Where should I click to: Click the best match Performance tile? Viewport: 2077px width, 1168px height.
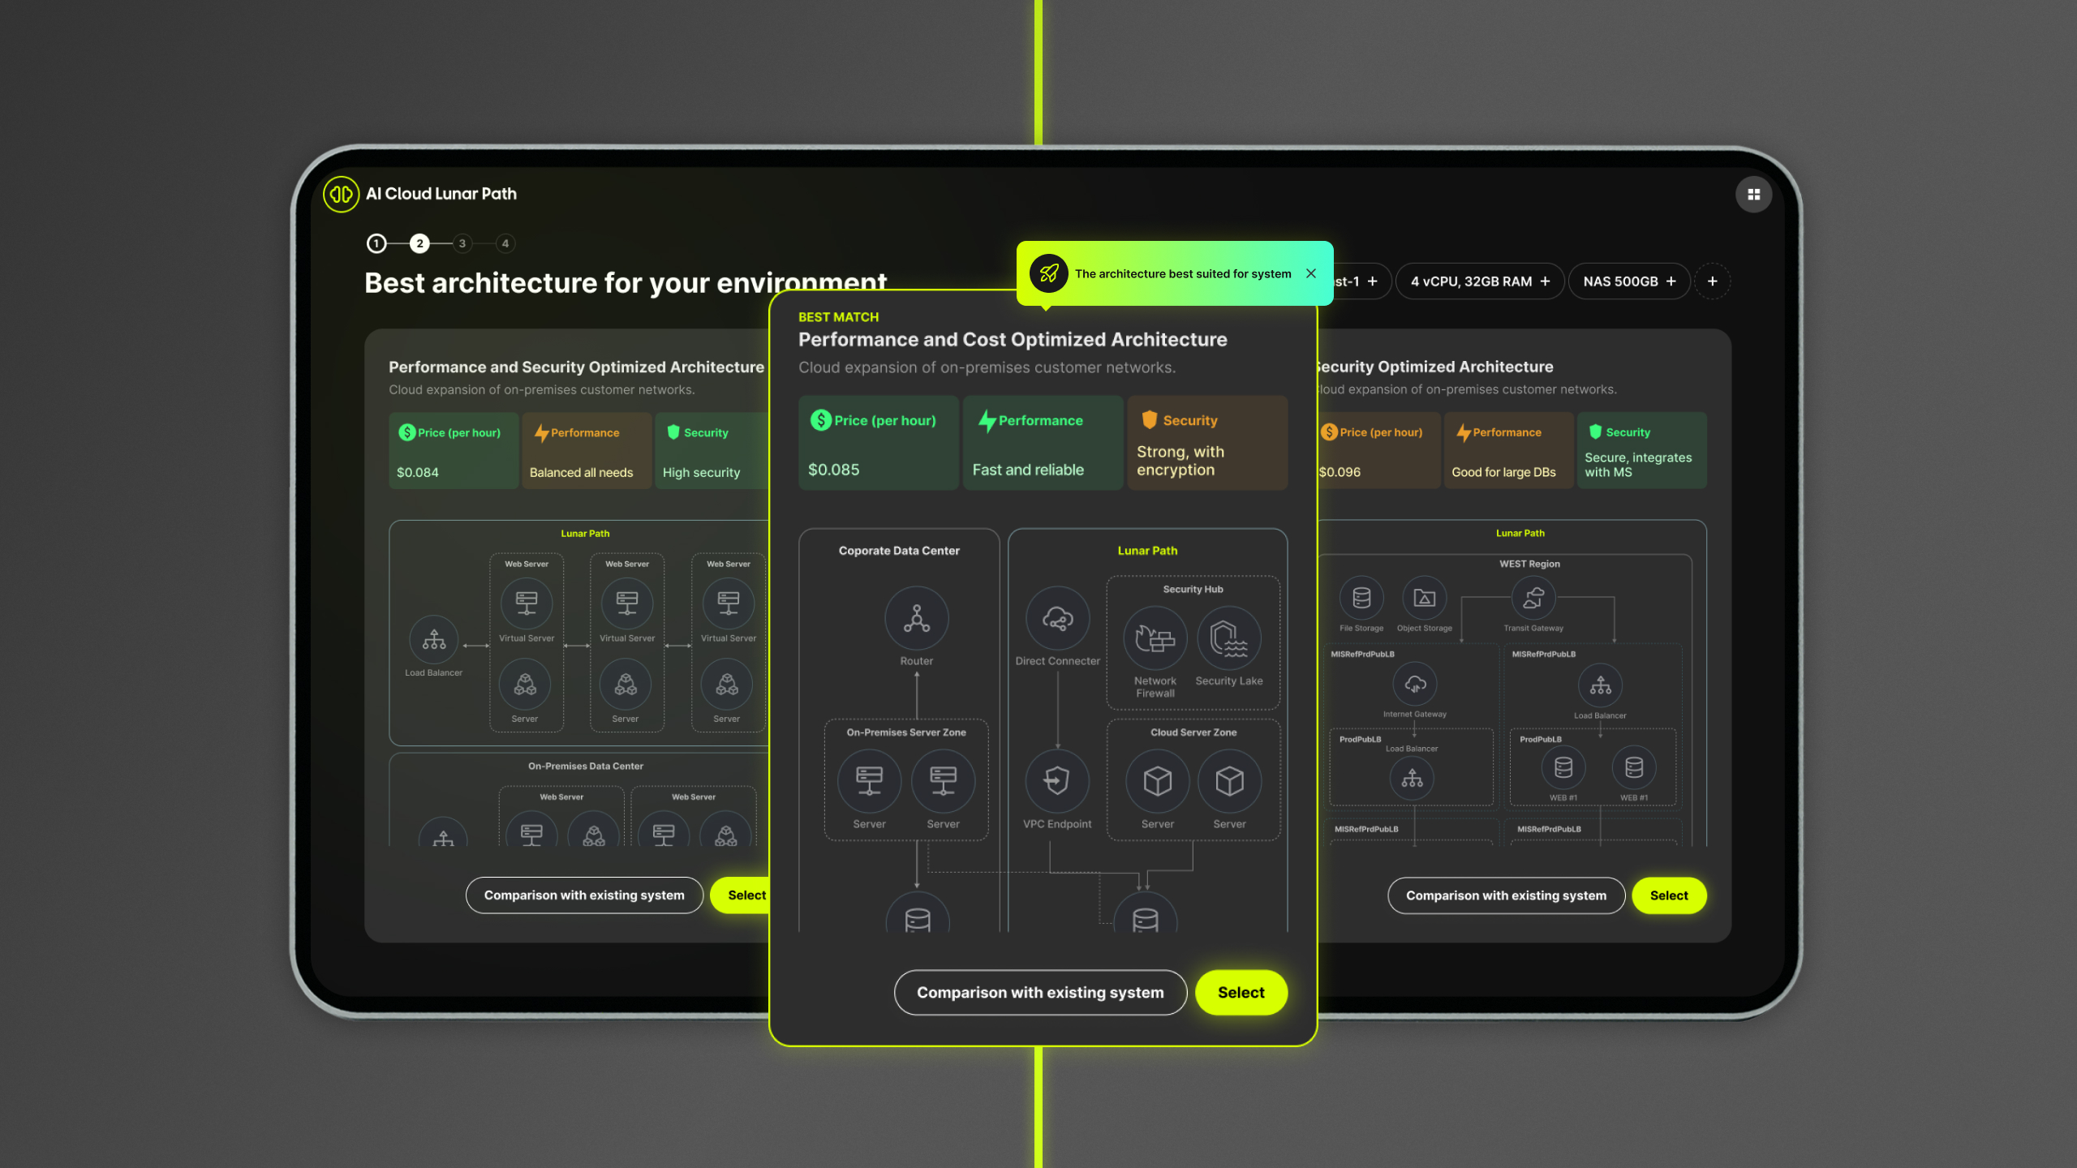pos(1043,443)
